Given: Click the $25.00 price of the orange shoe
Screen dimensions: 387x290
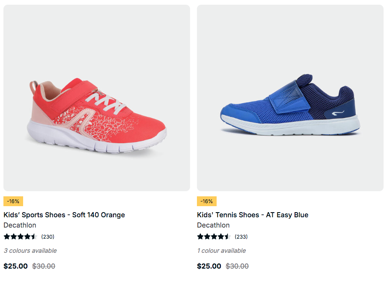Looking at the screenshot, I should coord(15,266).
